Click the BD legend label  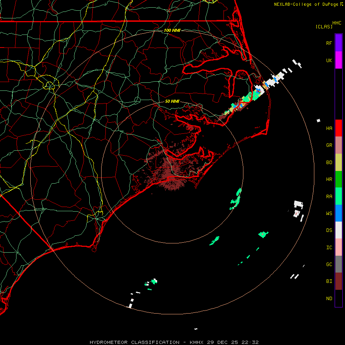tap(329, 163)
